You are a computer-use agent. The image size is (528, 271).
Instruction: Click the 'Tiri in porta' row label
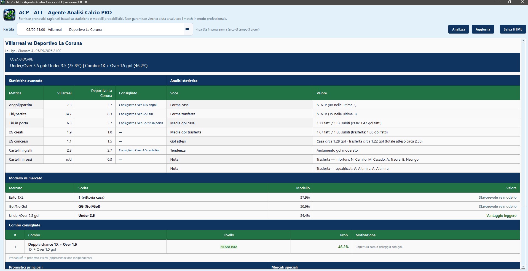[18, 123]
